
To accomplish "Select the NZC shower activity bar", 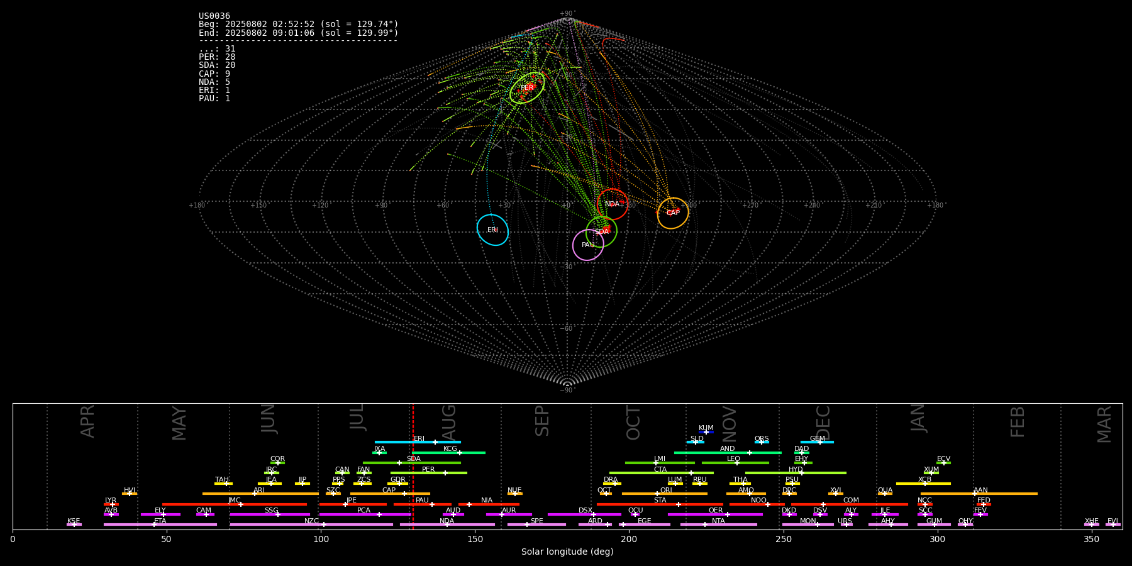I will [311, 524].
